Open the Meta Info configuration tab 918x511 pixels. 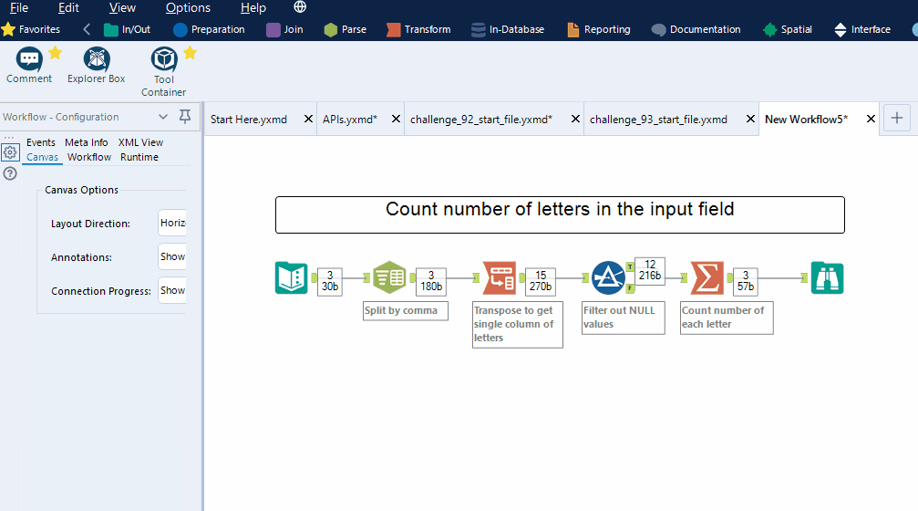coord(86,142)
